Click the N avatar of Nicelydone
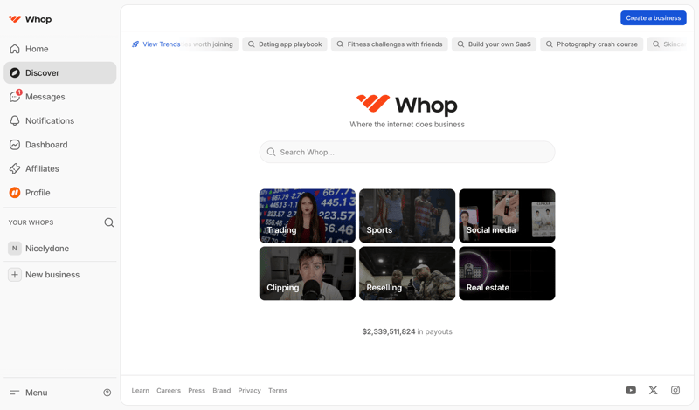The width and height of the screenshot is (699, 410). (15, 249)
